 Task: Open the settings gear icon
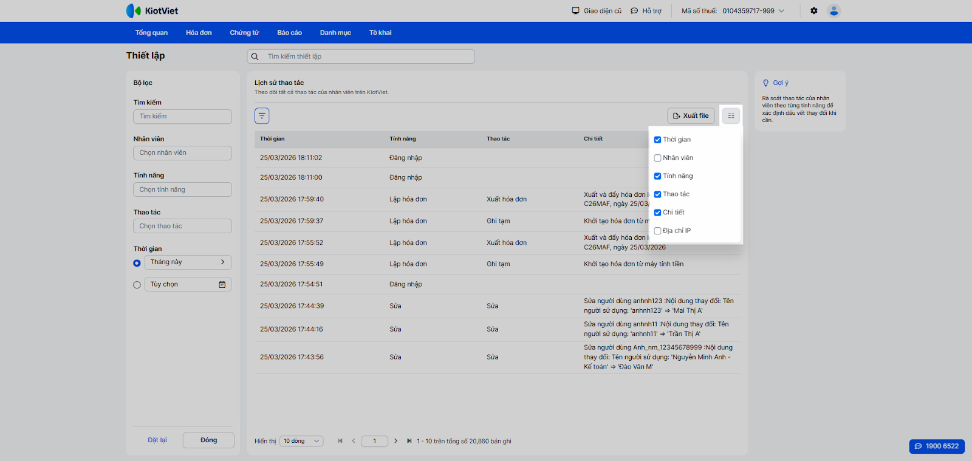click(x=814, y=11)
